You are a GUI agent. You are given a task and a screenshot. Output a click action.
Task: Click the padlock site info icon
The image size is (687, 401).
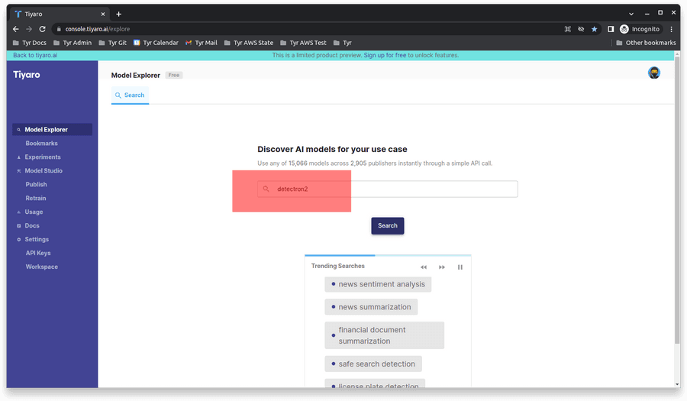click(59, 29)
